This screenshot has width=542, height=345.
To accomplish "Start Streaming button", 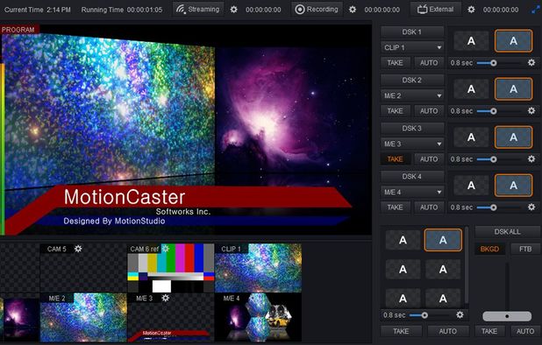I will click(198, 10).
